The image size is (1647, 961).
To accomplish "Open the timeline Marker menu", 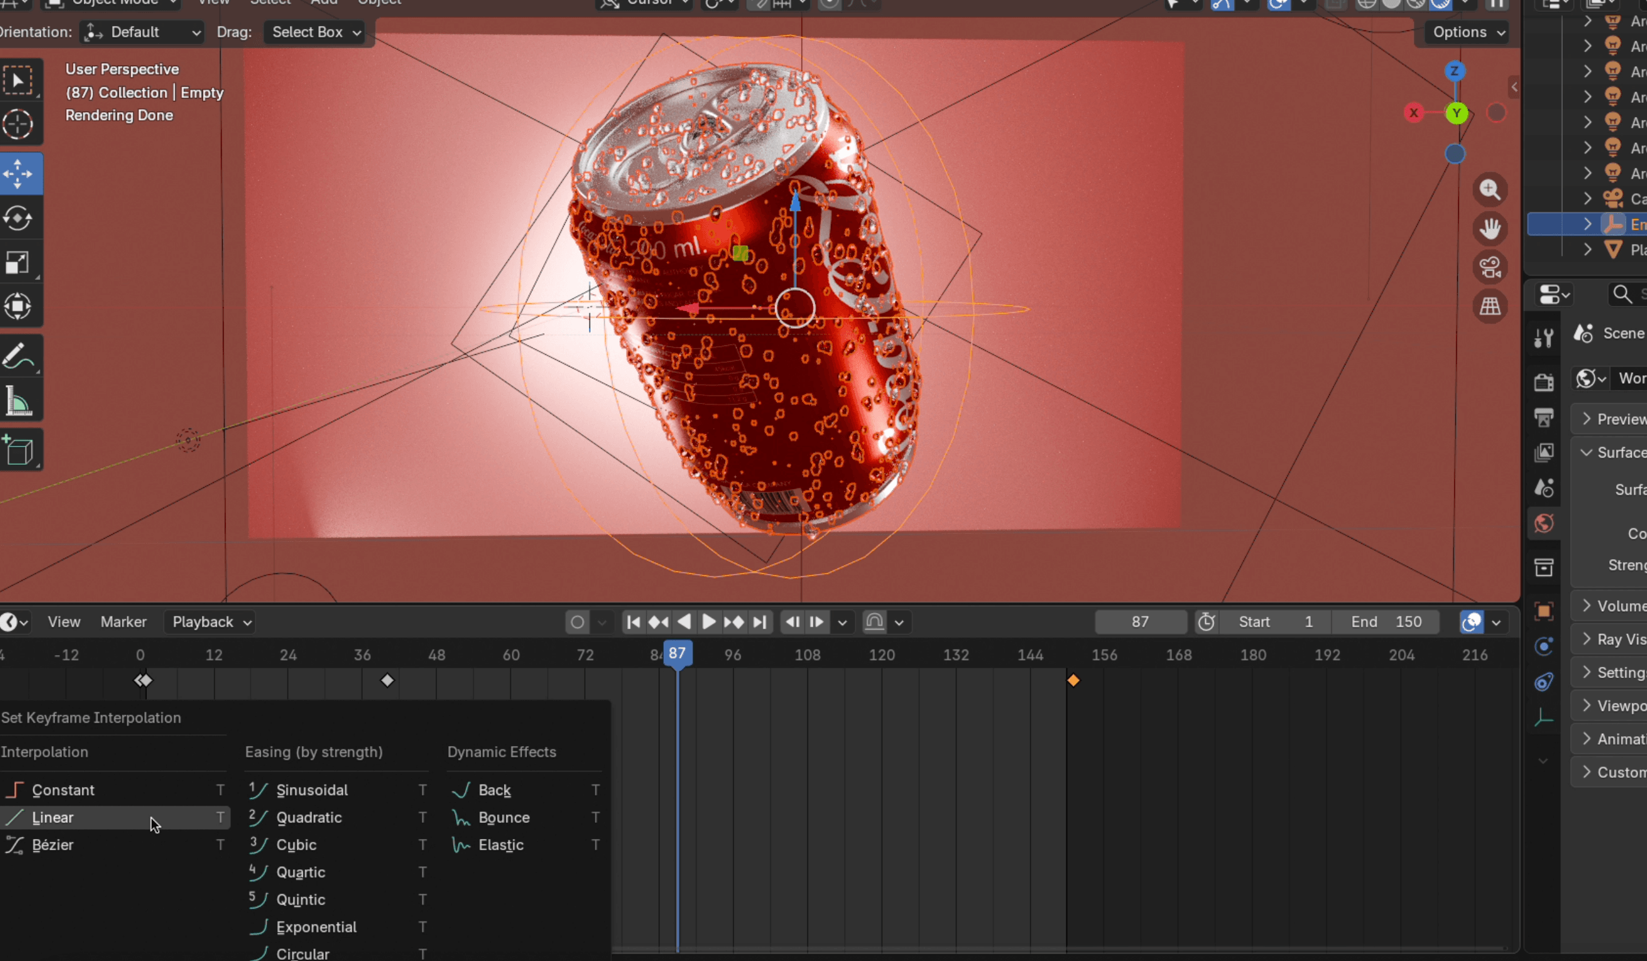I will [x=124, y=622].
